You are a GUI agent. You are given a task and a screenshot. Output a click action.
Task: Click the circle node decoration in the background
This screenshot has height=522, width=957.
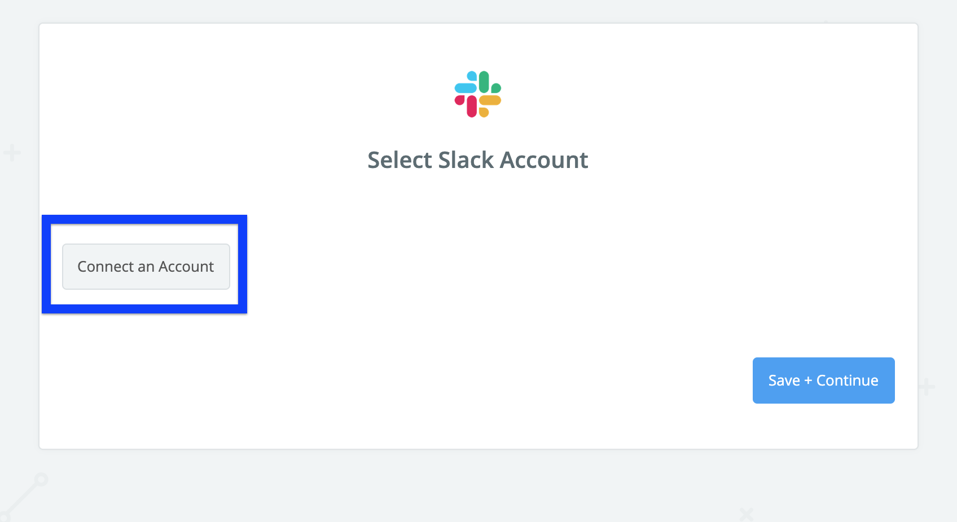click(41, 480)
